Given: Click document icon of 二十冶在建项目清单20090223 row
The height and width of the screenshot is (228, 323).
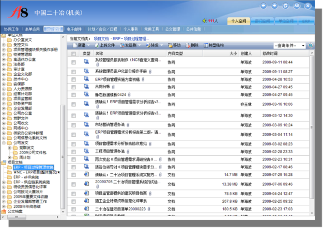Looking at the screenshot, I should tap(86, 209).
